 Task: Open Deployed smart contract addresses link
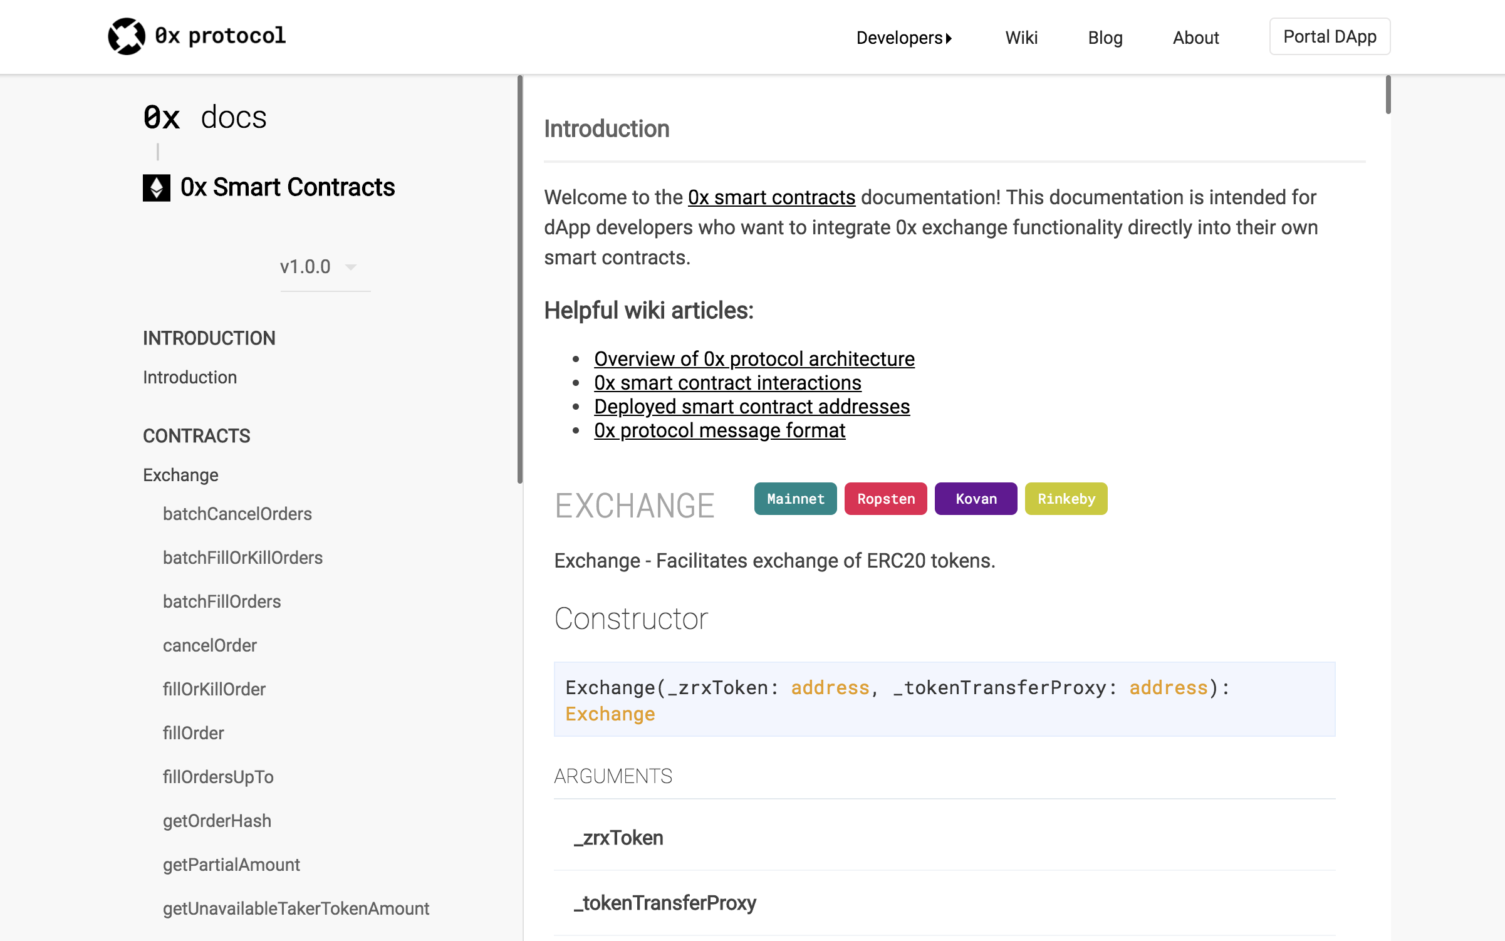pyautogui.click(x=751, y=407)
